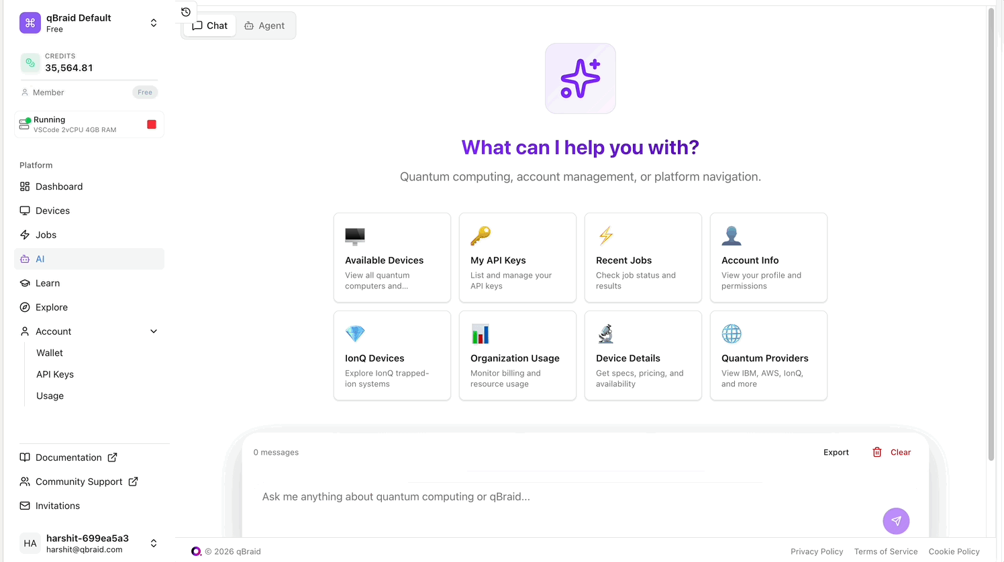The height and width of the screenshot is (562, 1004).
Task: Click the Running server status icon
Action: pyautogui.click(x=25, y=124)
